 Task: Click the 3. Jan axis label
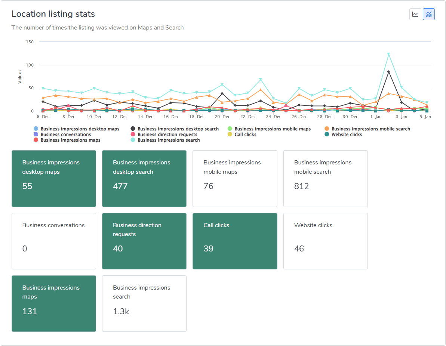tap(402, 117)
